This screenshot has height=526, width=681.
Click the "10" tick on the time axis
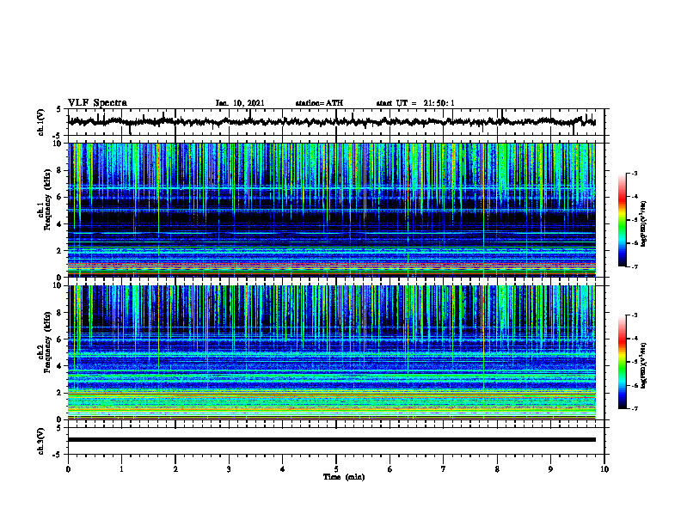click(604, 469)
